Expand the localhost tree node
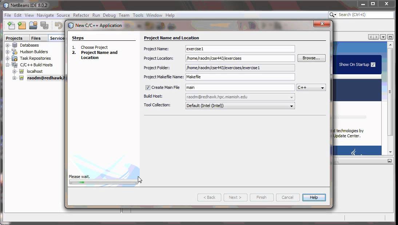 point(15,72)
